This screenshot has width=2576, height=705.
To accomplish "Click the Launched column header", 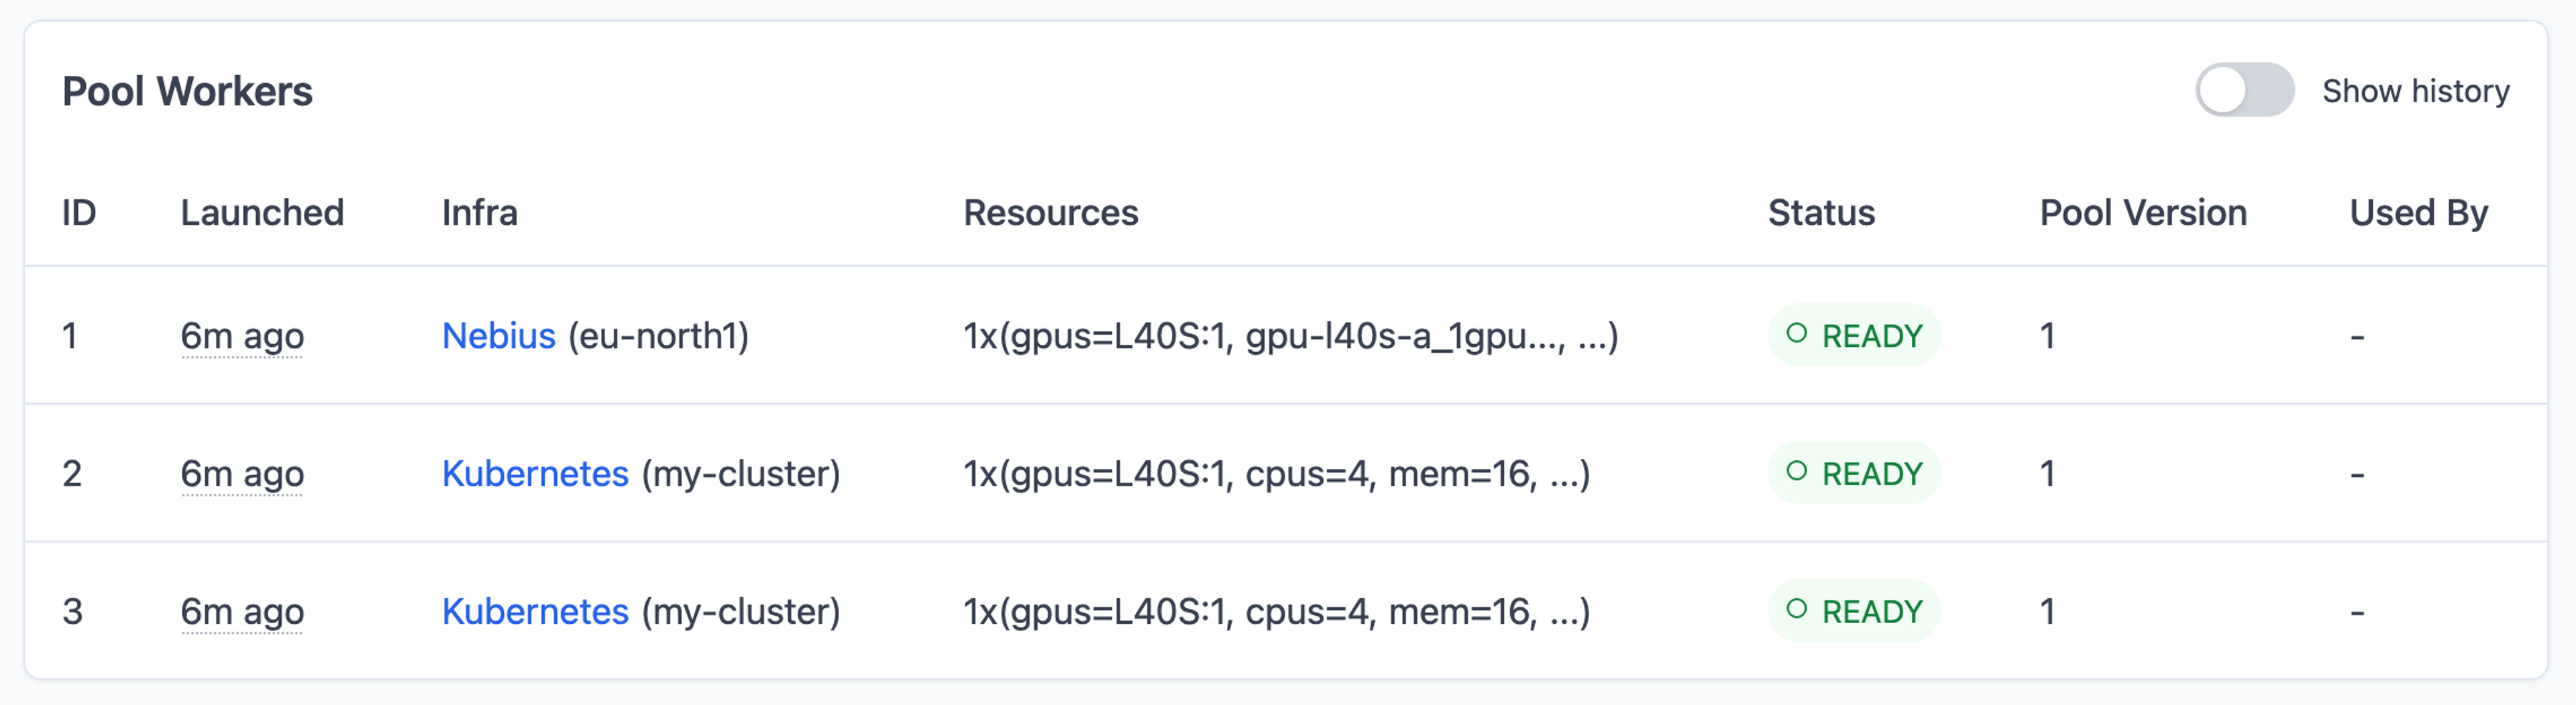I will [x=262, y=212].
